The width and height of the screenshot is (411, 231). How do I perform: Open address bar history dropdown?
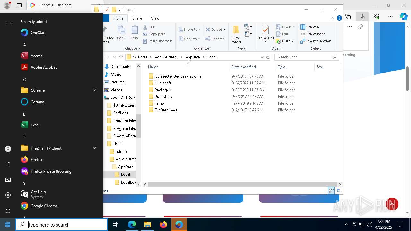tap(262, 57)
